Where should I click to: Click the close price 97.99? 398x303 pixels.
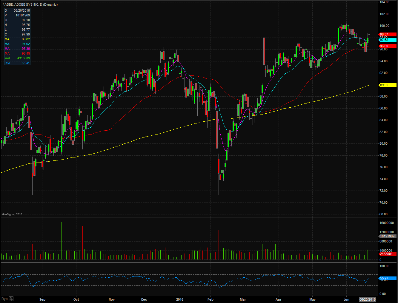click(26, 34)
